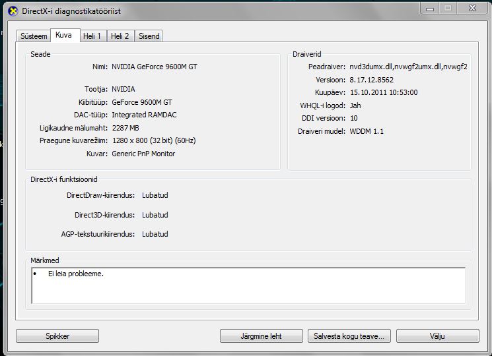Click the Spikker button

coord(57,336)
